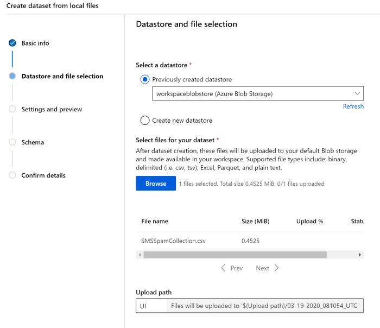Click the Datastore and file selection step circle

pyautogui.click(x=12, y=77)
